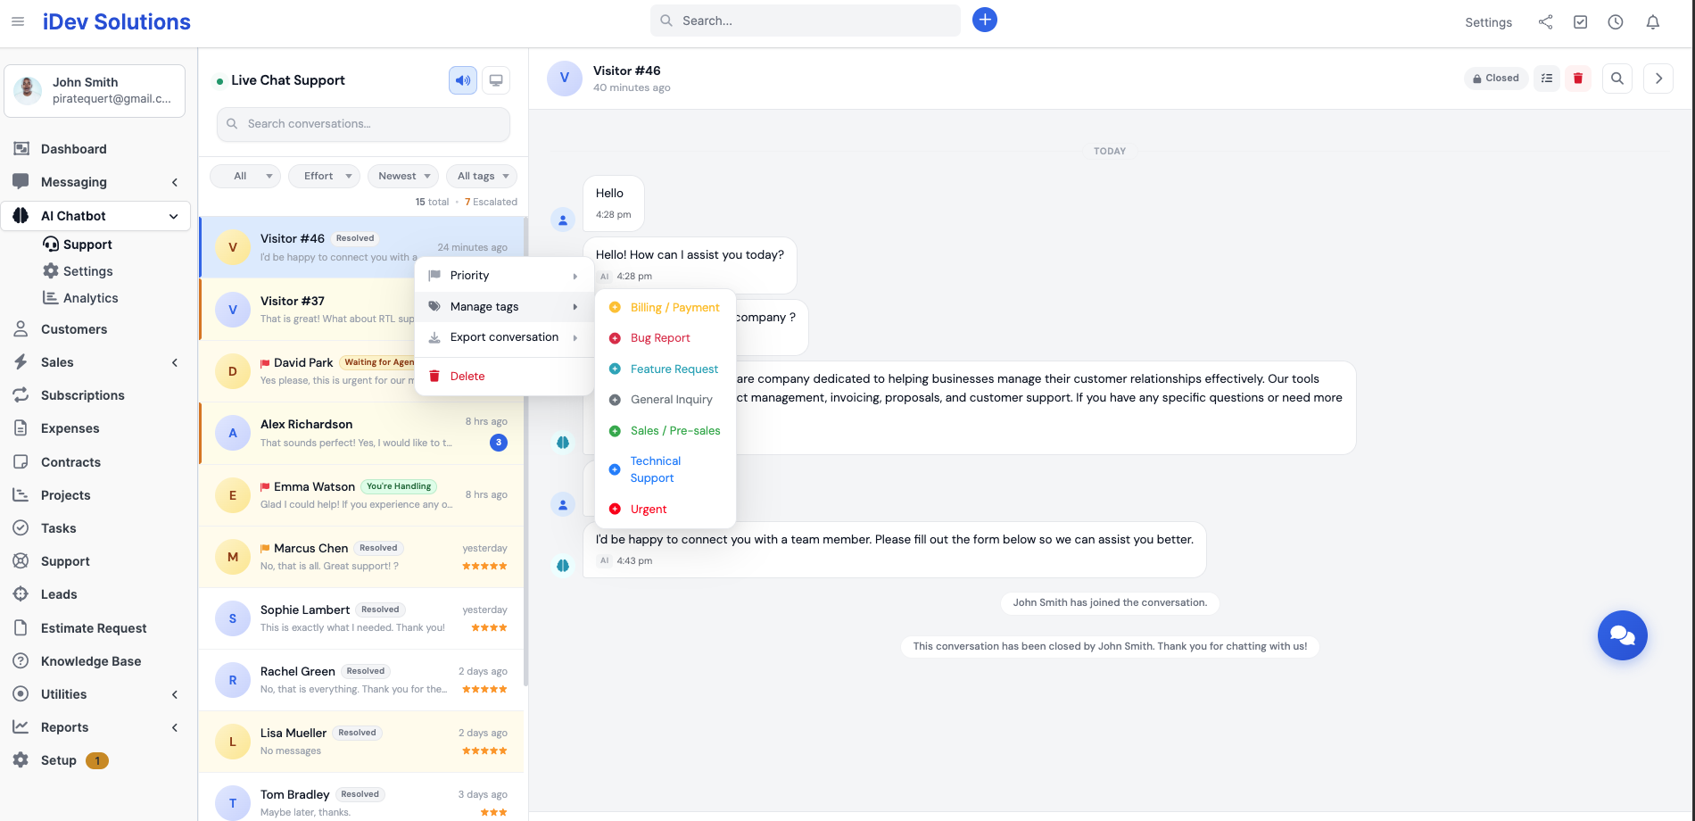This screenshot has width=1695, height=821.
Task: Open Export conversation submenu
Action: tap(505, 337)
